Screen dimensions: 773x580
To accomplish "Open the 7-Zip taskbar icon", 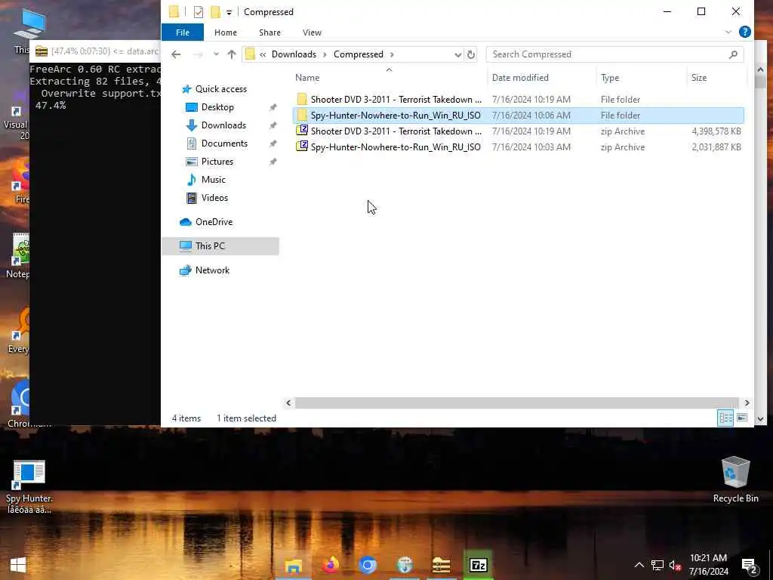I will pos(478,565).
